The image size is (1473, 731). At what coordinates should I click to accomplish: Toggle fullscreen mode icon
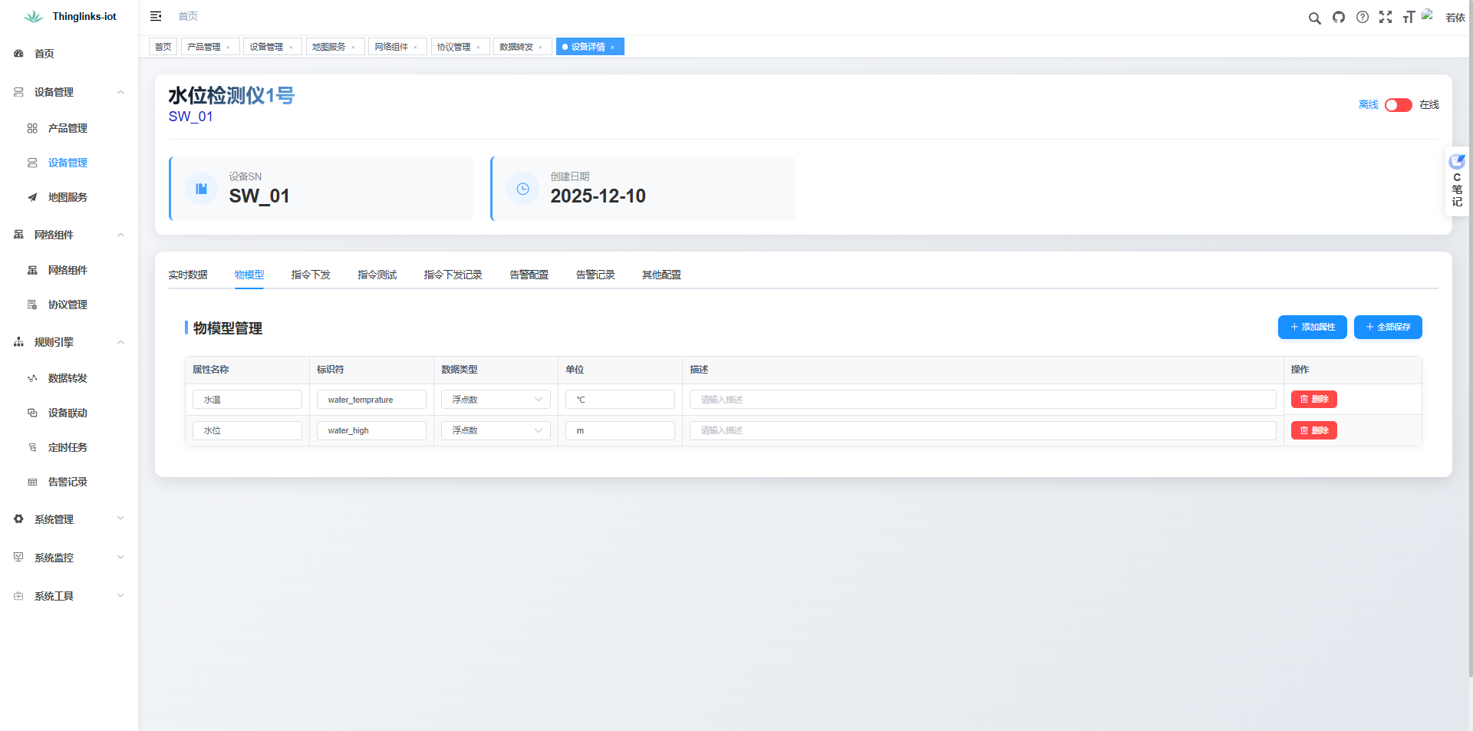coord(1386,17)
